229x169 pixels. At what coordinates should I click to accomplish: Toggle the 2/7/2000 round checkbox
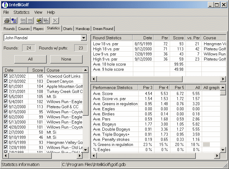(6, 132)
